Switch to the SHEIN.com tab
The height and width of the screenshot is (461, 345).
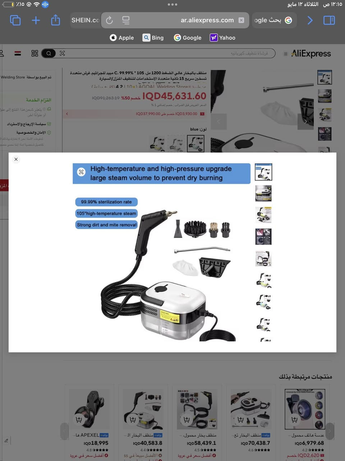click(x=85, y=20)
